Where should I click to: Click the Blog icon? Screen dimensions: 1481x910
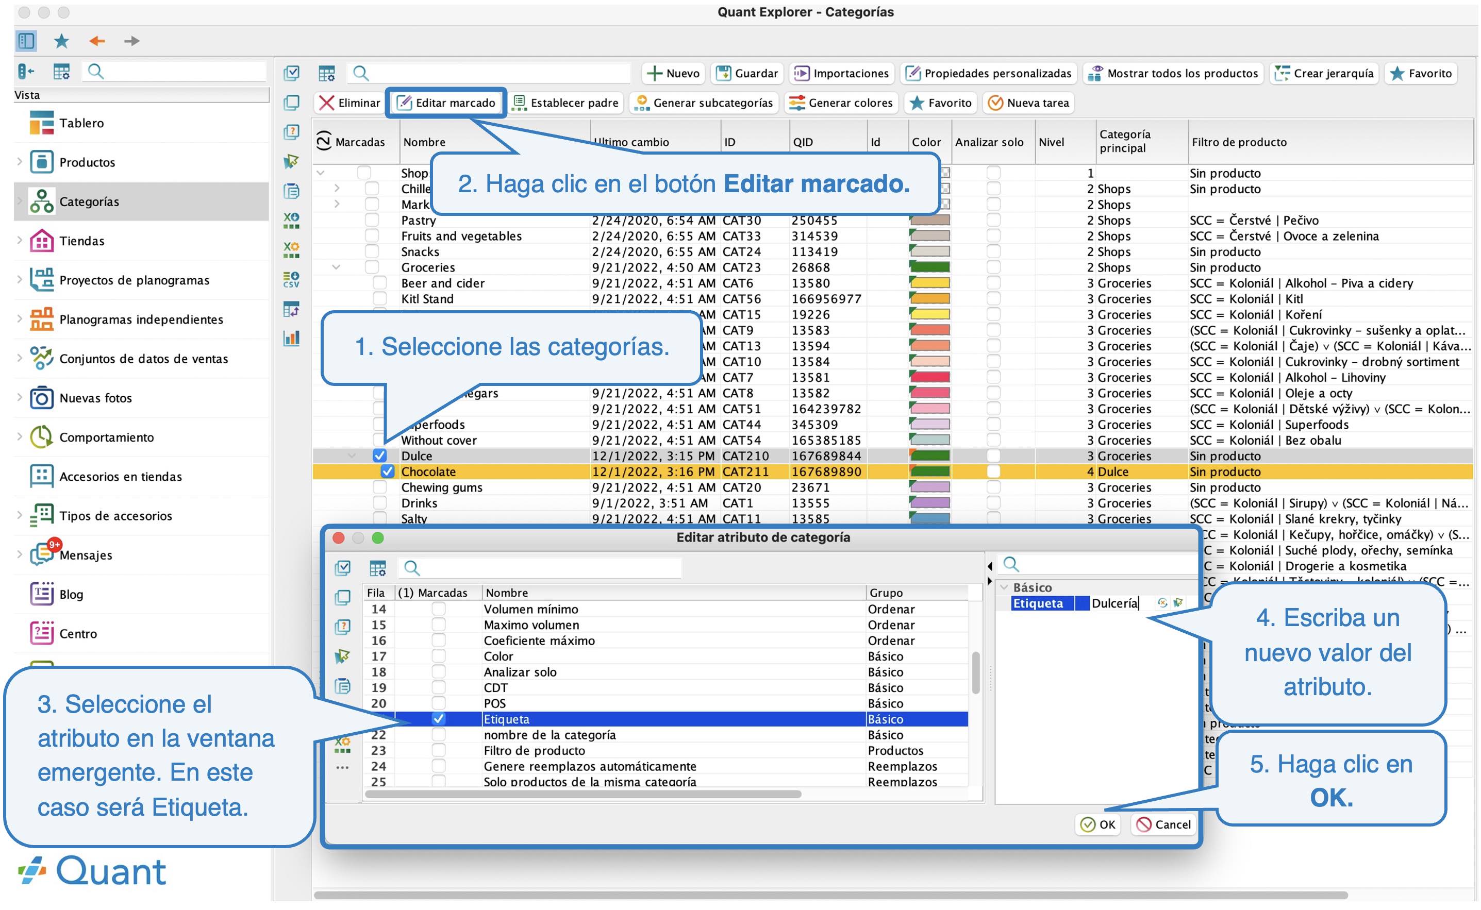coord(42,594)
